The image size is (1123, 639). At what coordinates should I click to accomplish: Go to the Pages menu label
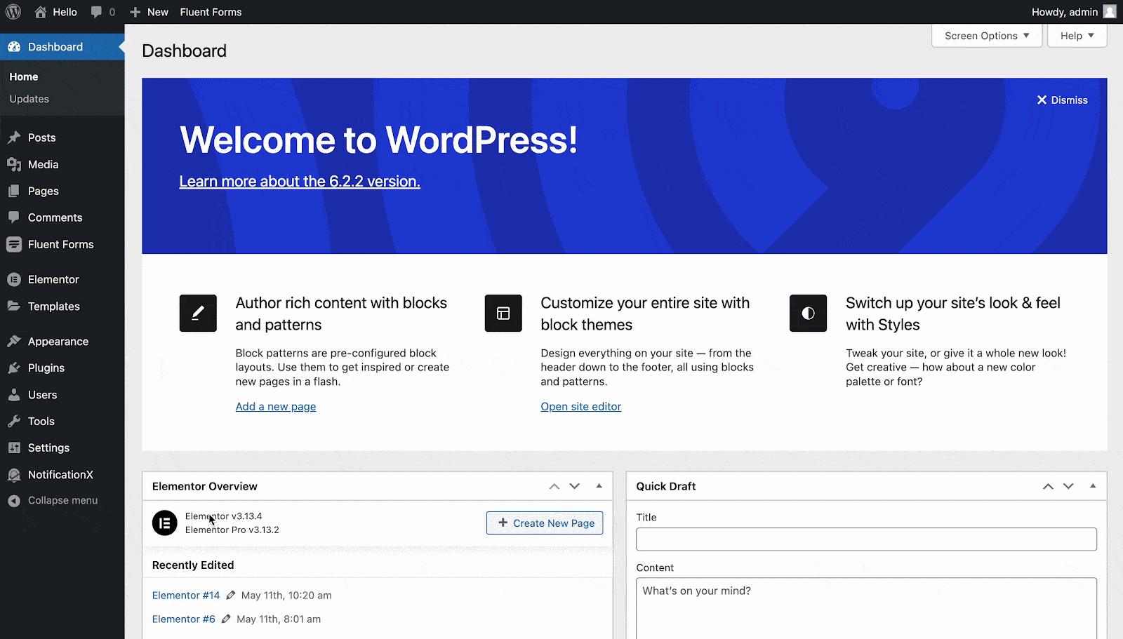point(44,191)
